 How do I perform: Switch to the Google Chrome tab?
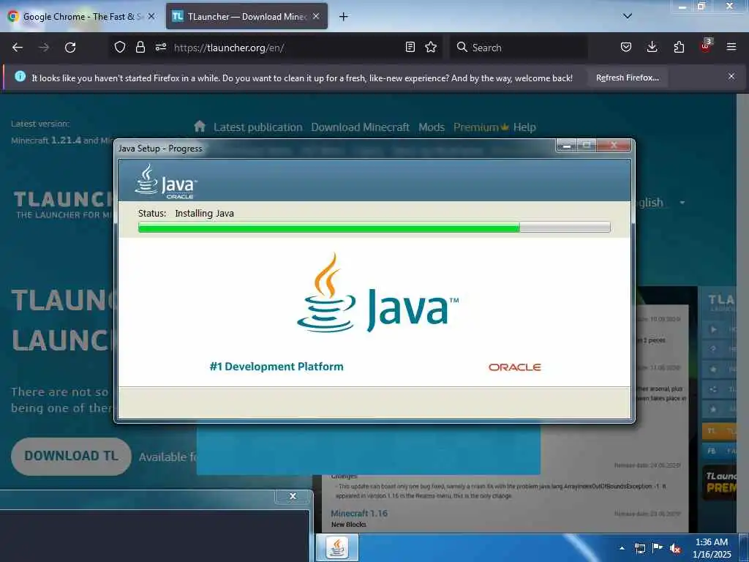(x=81, y=17)
